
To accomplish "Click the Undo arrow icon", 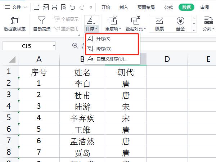I will point(73,7).
